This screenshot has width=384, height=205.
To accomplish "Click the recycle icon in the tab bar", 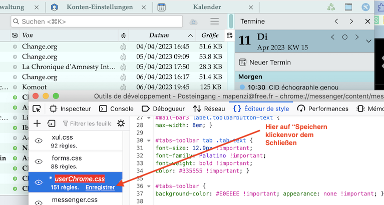I will pyautogui.click(x=331, y=7).
